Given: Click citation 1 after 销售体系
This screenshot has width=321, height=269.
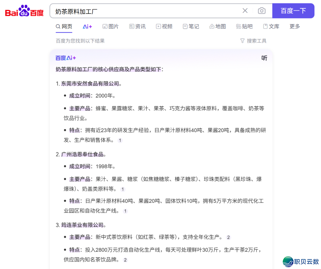Looking at the screenshot, I should (120, 140).
